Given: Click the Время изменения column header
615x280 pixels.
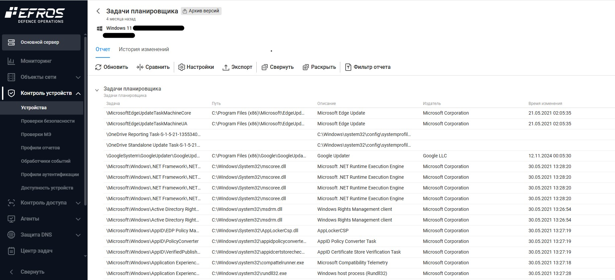Looking at the screenshot, I should tap(545, 104).
